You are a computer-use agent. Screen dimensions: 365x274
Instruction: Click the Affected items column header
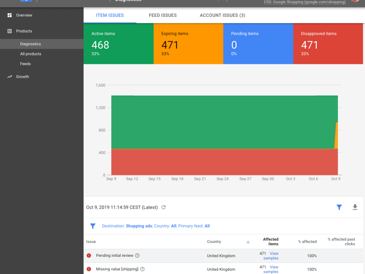(270, 241)
